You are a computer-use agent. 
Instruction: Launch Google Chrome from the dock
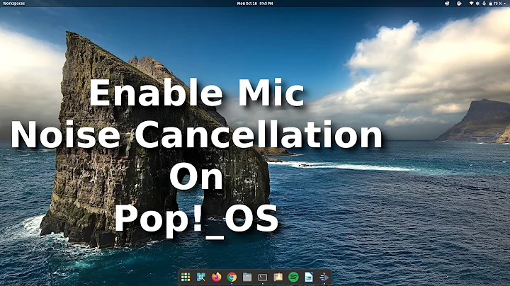click(x=232, y=277)
